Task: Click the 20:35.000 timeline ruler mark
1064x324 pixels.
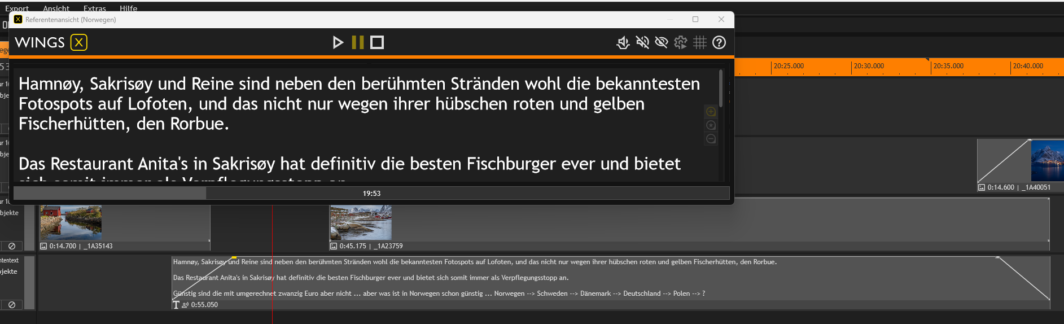Action: (x=948, y=66)
